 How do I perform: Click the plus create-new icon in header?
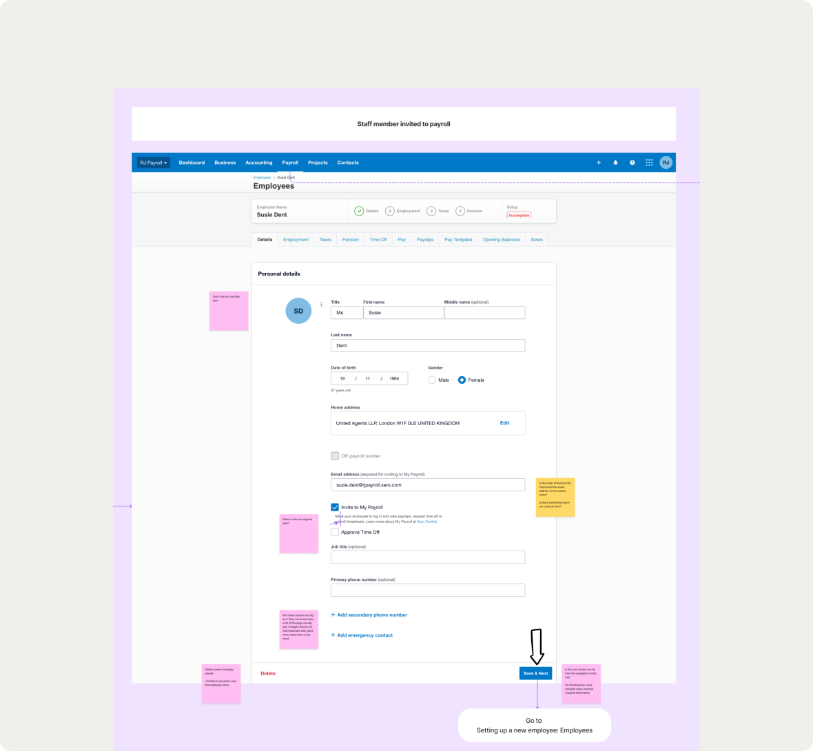[598, 163]
